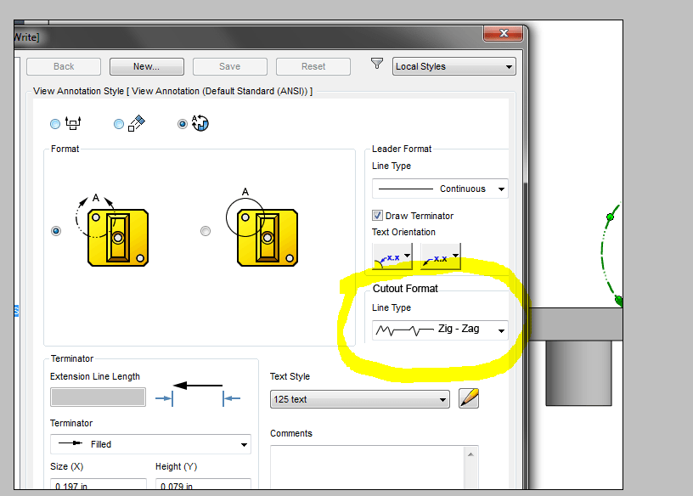Select the right detail view format radio button

[x=205, y=230]
